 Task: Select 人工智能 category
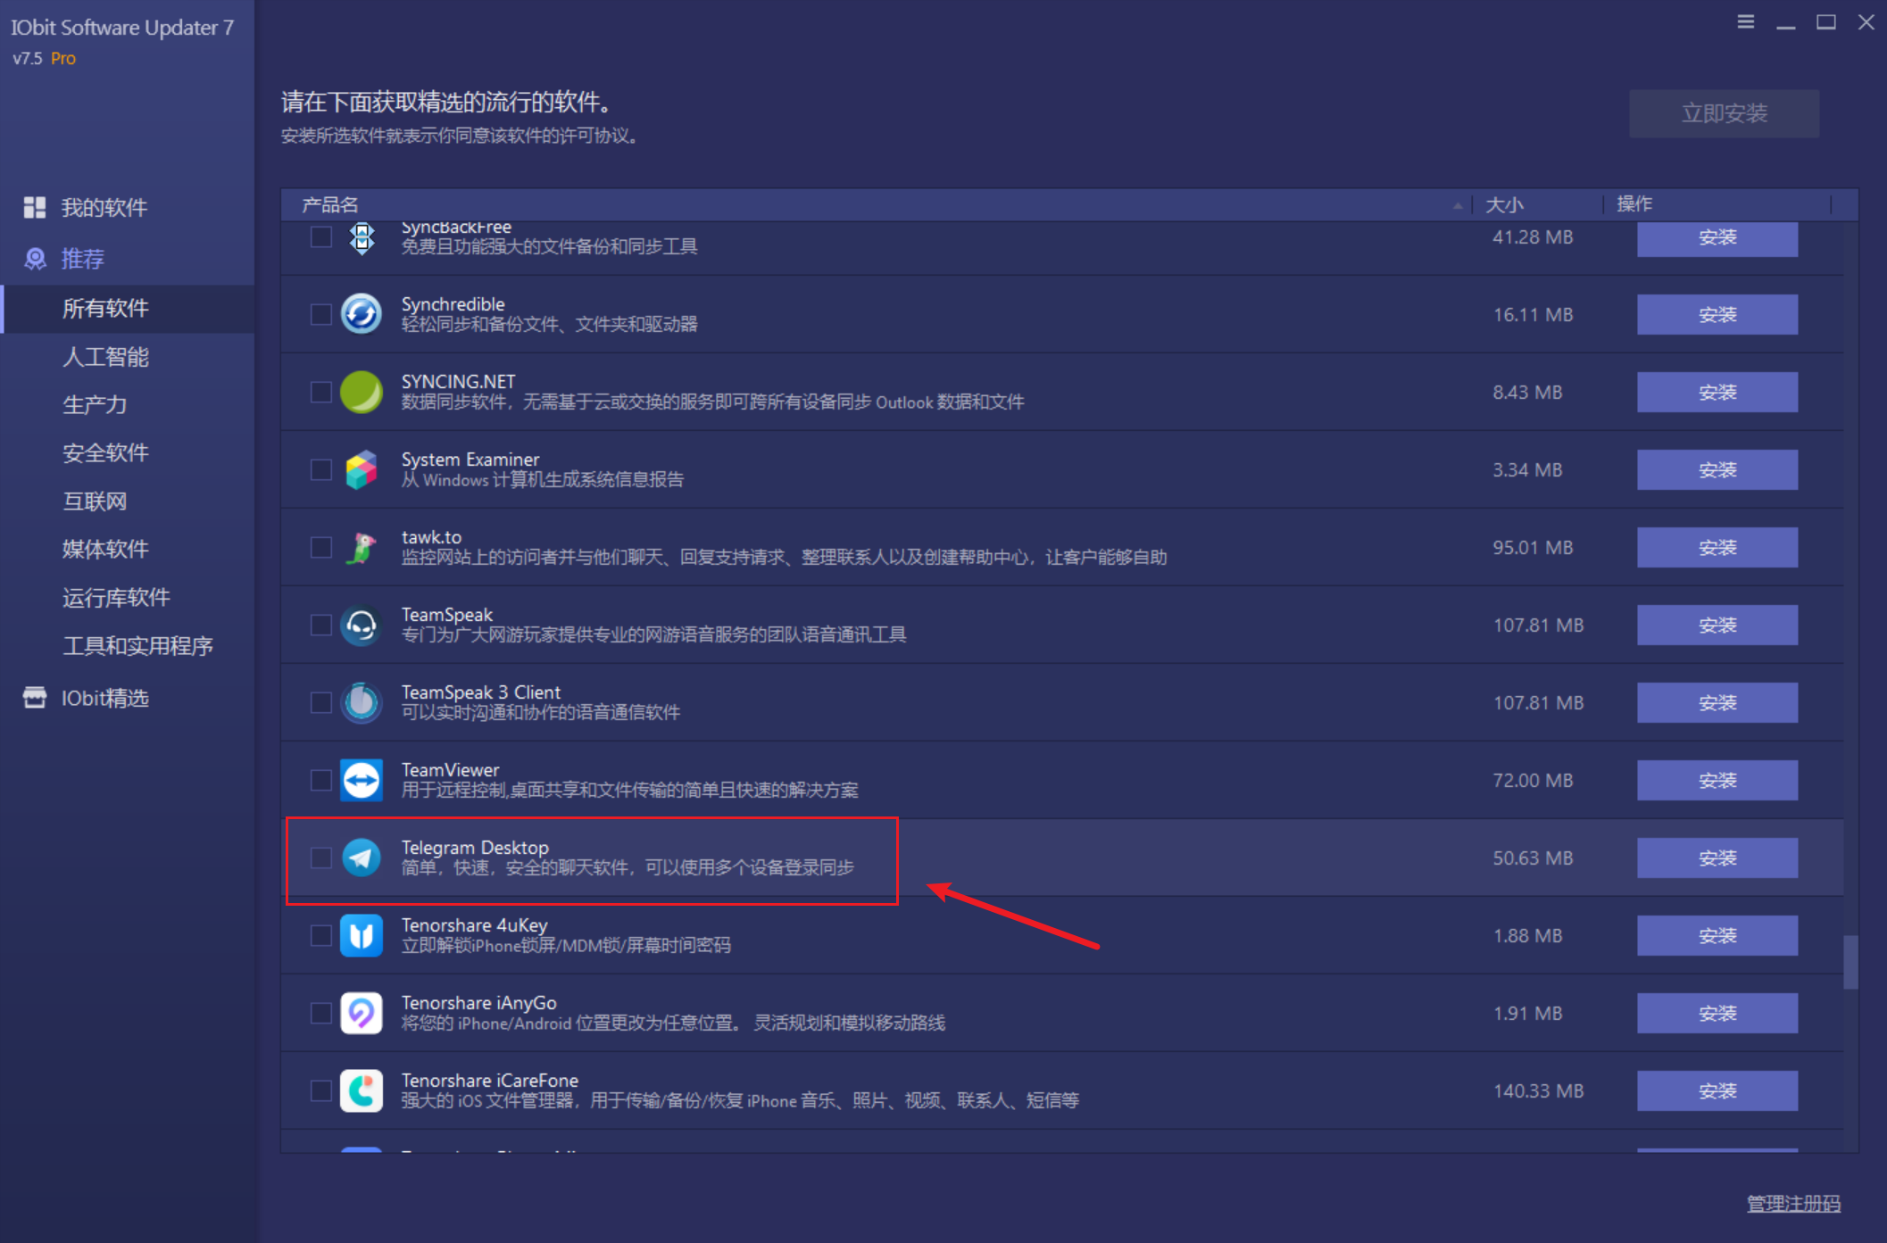point(127,357)
